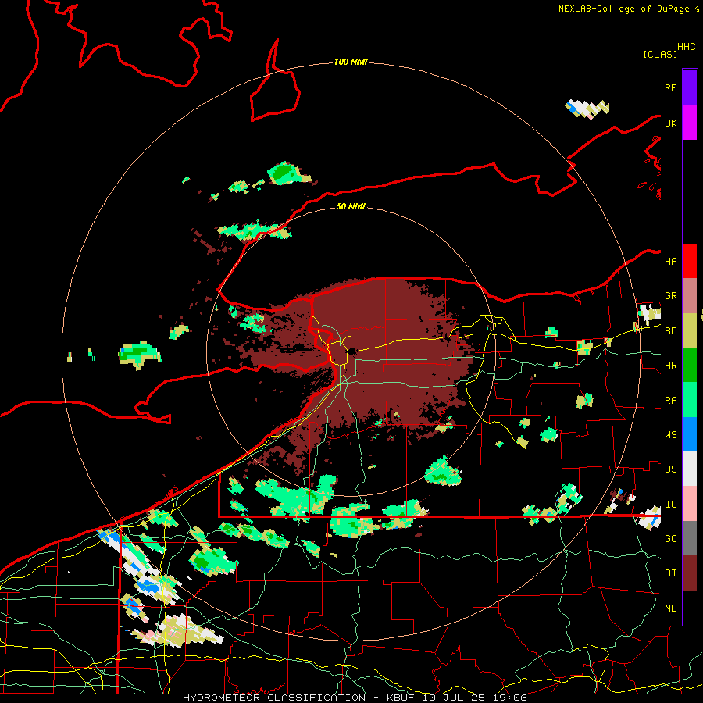
Task: Click the red HA legend color swatch
Action: click(690, 261)
